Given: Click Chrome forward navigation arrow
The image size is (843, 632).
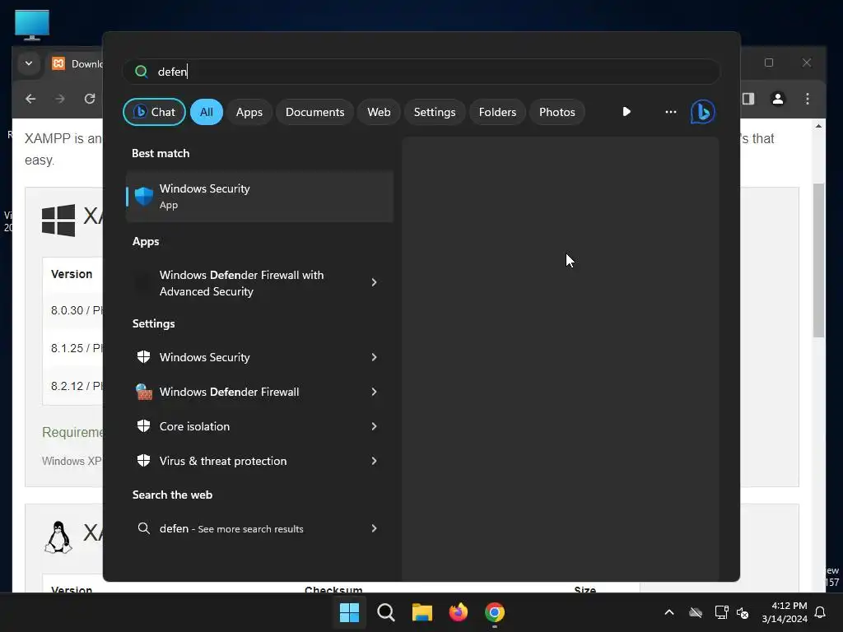Looking at the screenshot, I should coord(59,99).
